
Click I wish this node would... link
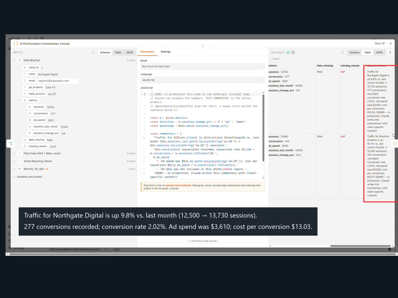coord(204,241)
